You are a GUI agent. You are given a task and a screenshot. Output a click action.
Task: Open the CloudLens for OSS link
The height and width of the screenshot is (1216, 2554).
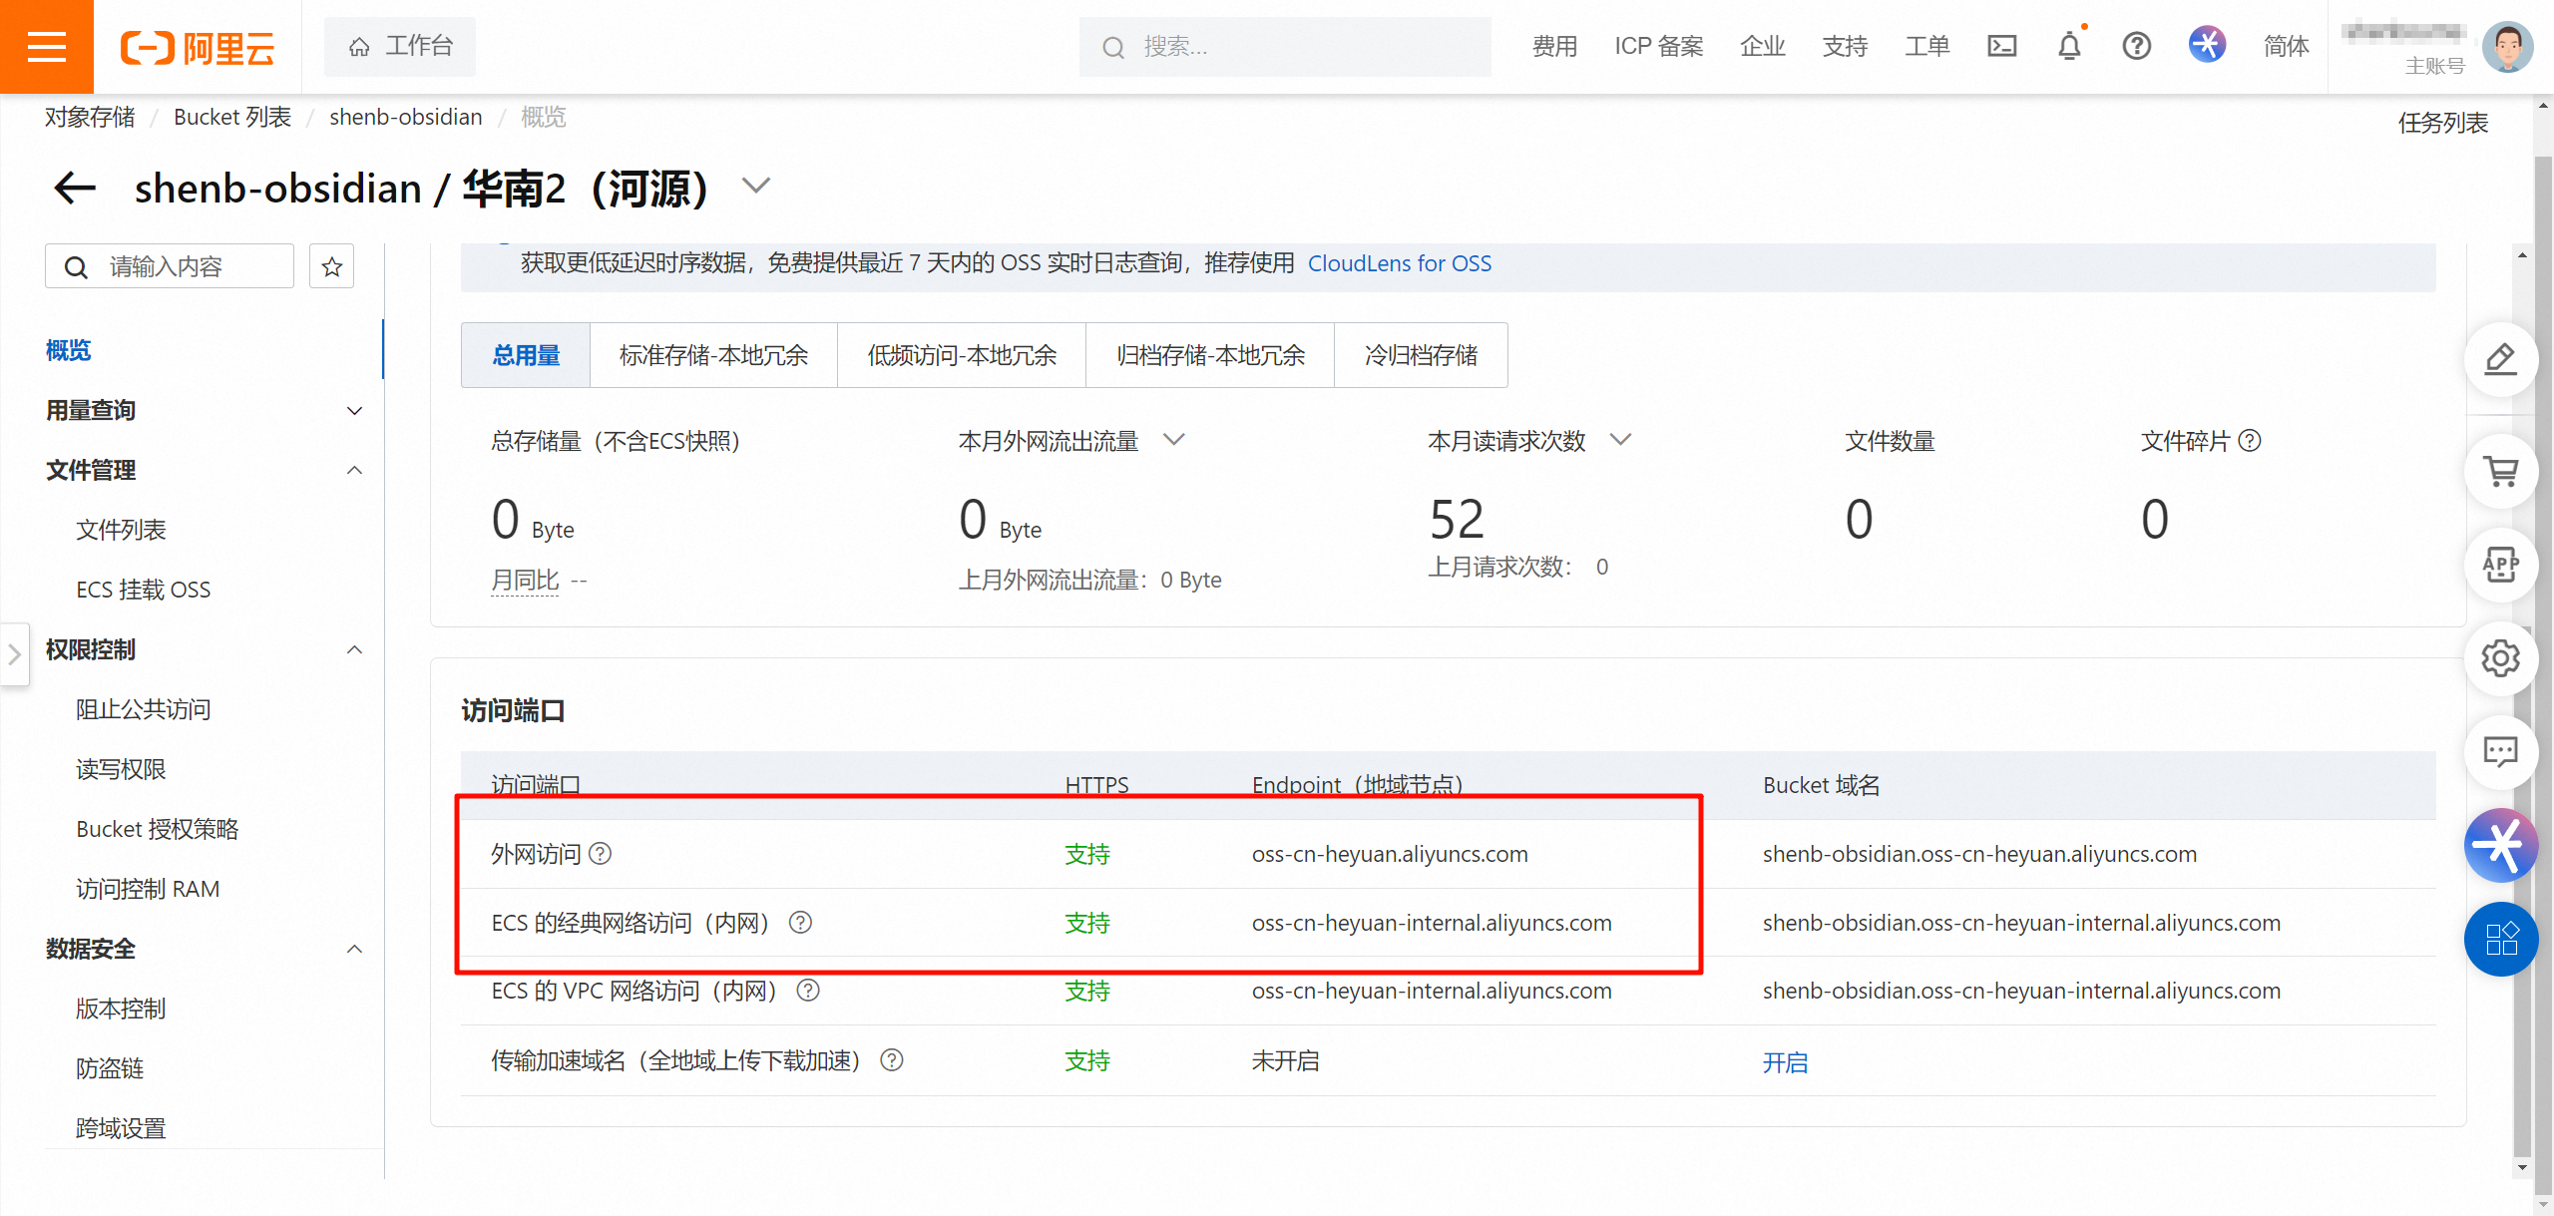pyautogui.click(x=1399, y=263)
